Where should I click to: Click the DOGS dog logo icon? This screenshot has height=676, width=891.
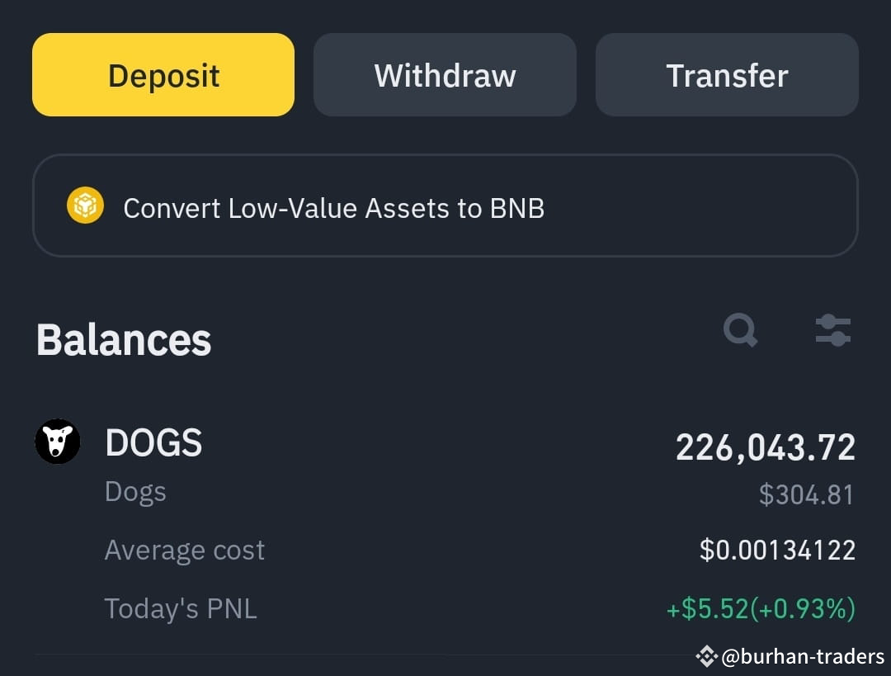pyautogui.click(x=58, y=442)
